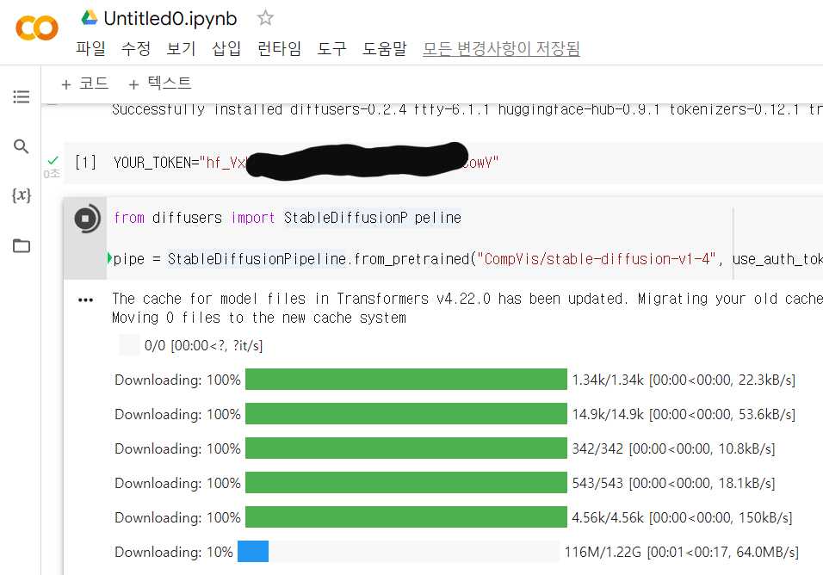Click the YOUR_TOKEN code line in cell 1
Image resolution: width=823 pixels, height=575 pixels.
coord(306,163)
